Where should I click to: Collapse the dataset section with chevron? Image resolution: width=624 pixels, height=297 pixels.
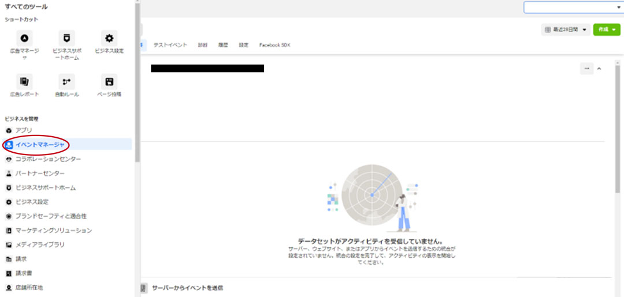coord(599,69)
